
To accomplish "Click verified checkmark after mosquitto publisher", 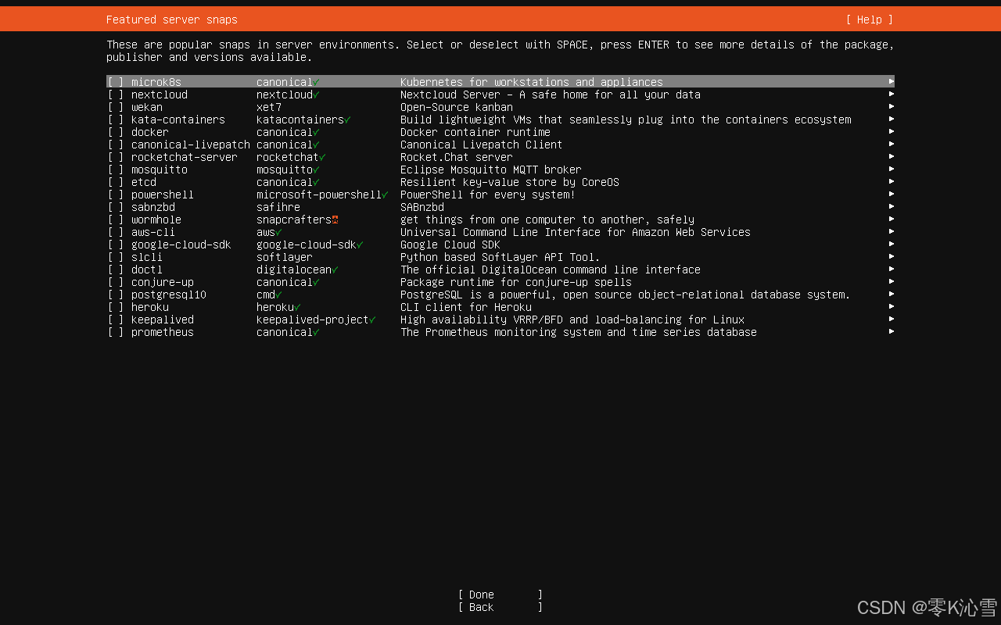I will pyautogui.click(x=316, y=170).
